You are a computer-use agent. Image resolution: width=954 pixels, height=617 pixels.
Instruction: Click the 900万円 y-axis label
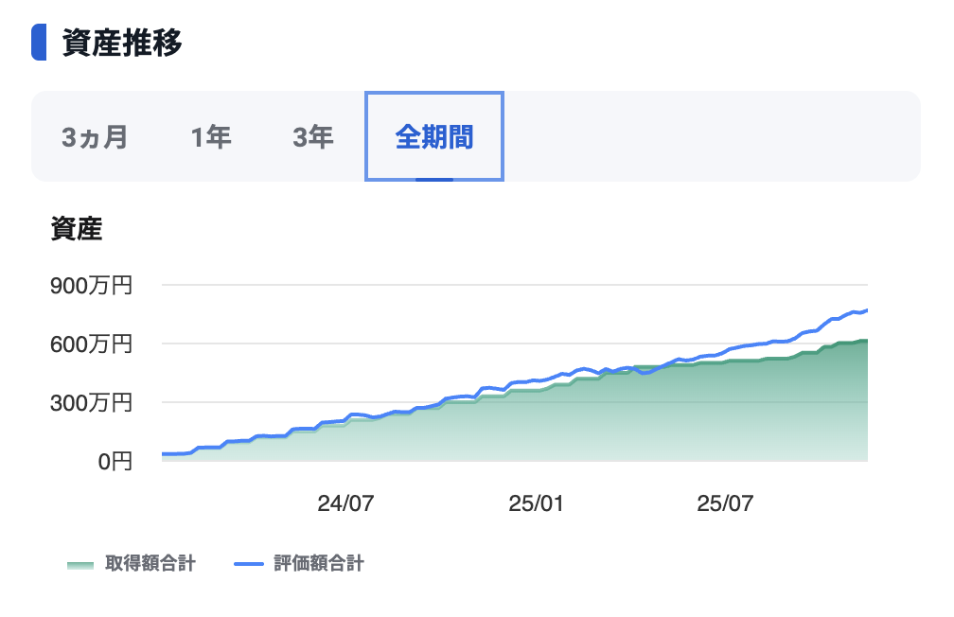(x=91, y=285)
